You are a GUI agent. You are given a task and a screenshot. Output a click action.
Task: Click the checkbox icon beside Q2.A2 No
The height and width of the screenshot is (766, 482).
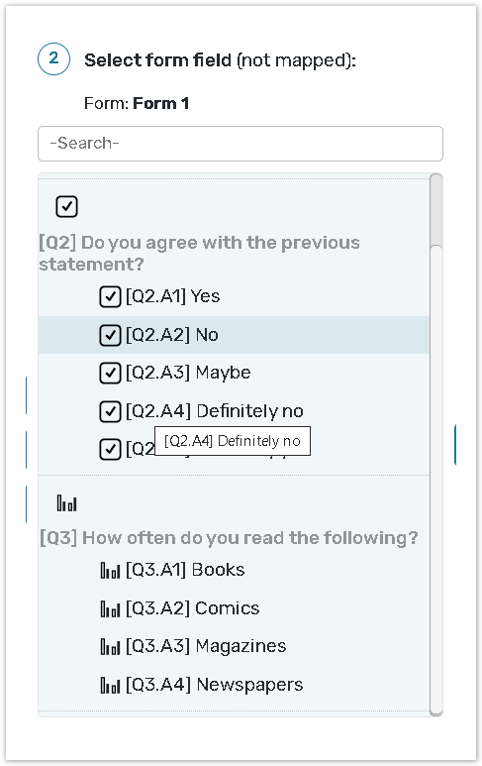pyautogui.click(x=110, y=335)
